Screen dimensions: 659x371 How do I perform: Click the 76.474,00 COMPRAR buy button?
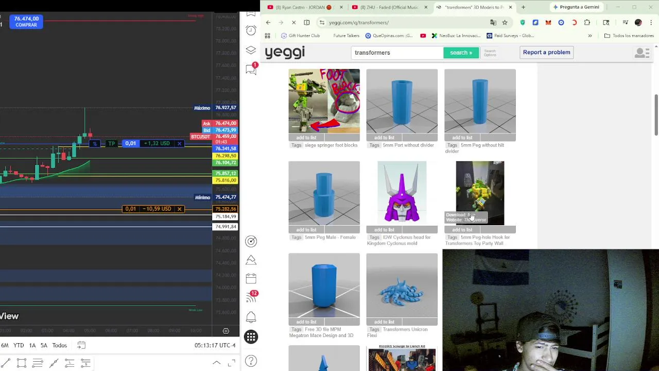(26, 22)
